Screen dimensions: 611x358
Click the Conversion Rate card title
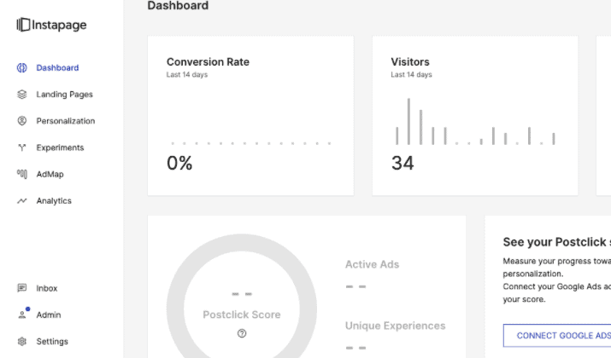[208, 62]
